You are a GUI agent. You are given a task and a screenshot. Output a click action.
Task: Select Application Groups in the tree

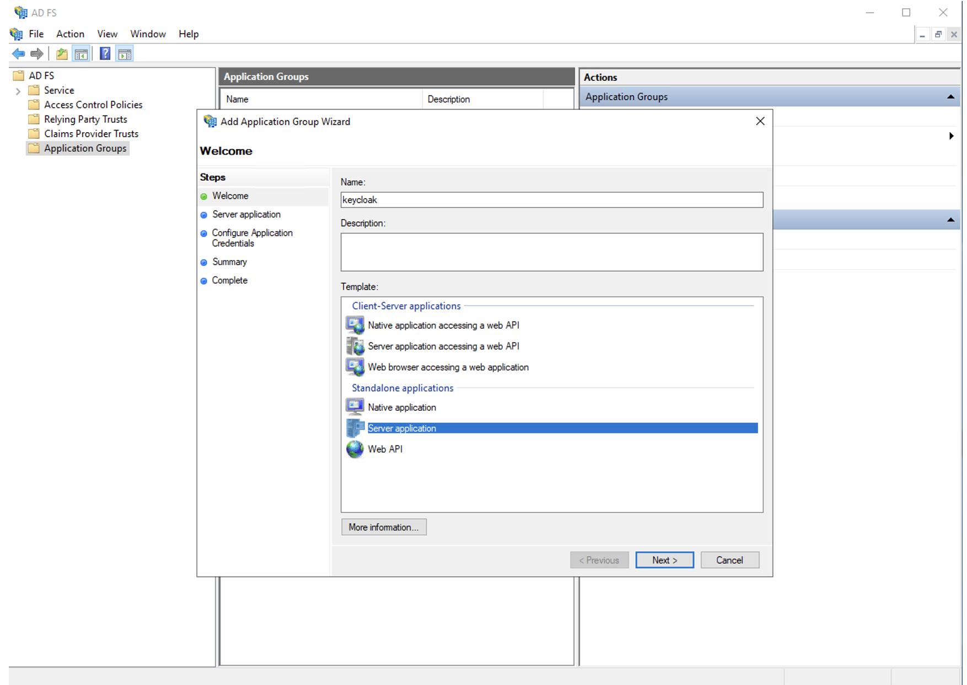85,148
